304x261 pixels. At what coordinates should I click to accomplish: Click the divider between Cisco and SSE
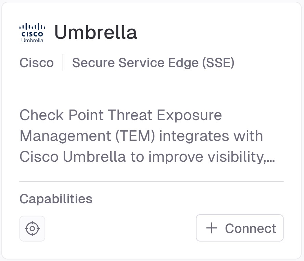tap(63, 62)
